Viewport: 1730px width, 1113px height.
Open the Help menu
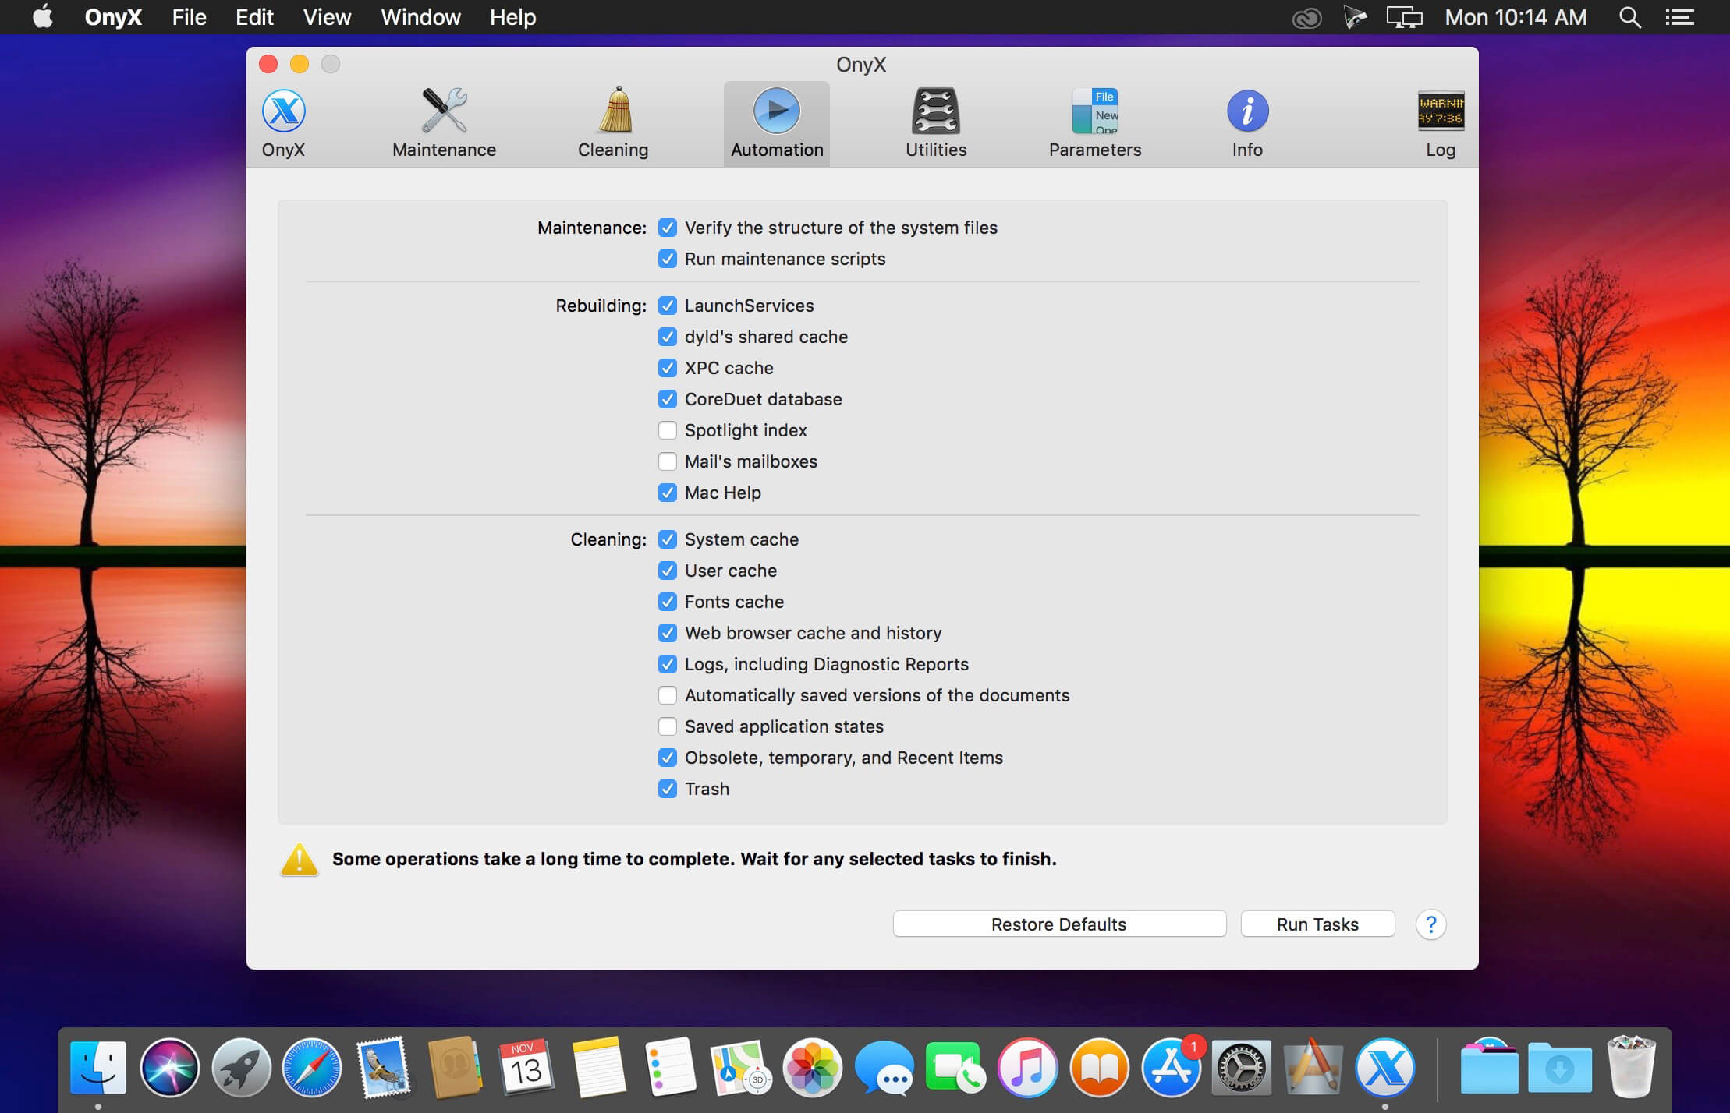point(512,17)
